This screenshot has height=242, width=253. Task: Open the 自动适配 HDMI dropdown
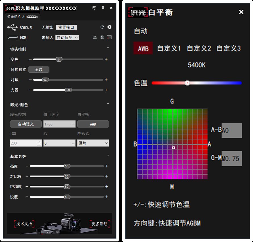(67, 37)
